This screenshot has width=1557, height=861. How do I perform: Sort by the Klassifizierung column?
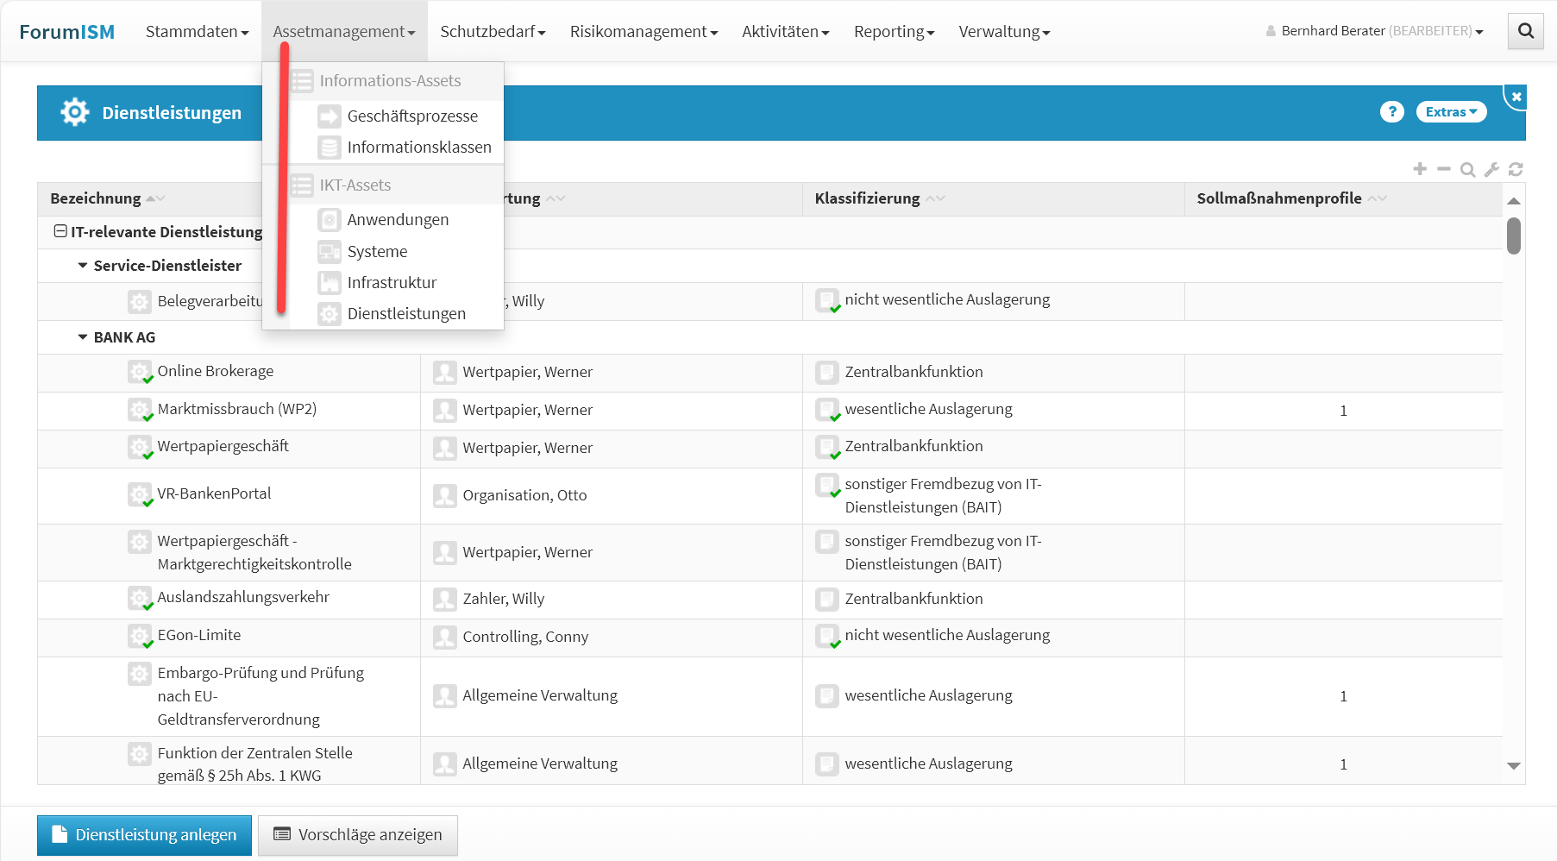click(868, 198)
